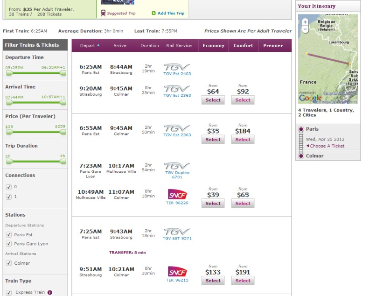The height and width of the screenshot is (296, 369).
Task: Sort results by Duration column
Action: click(150, 45)
